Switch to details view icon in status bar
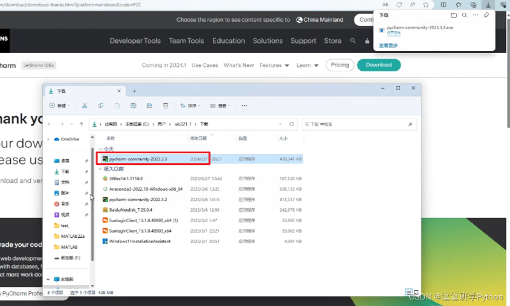The width and height of the screenshot is (510, 306). [409, 293]
